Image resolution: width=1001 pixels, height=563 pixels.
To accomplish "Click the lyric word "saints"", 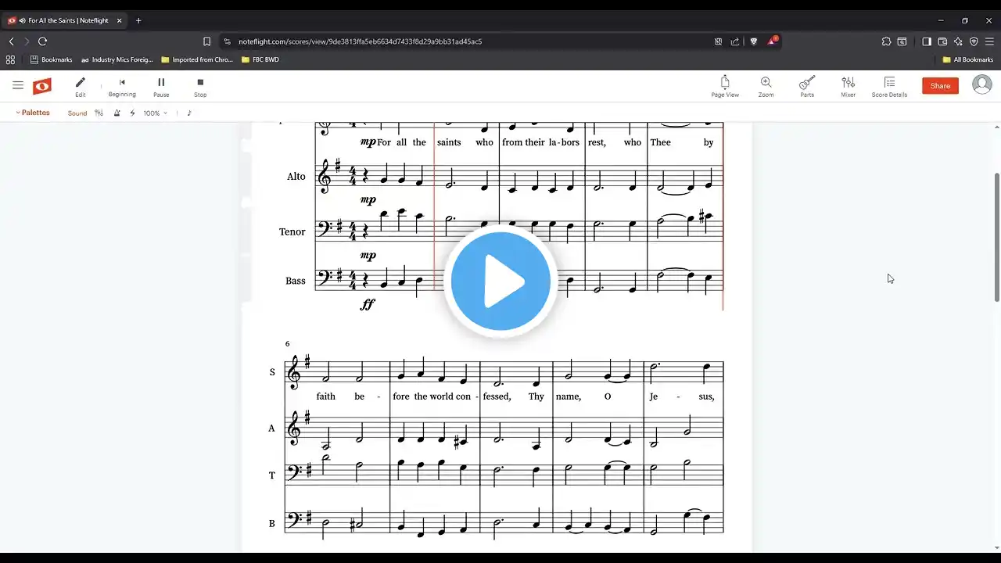I will click(x=449, y=142).
